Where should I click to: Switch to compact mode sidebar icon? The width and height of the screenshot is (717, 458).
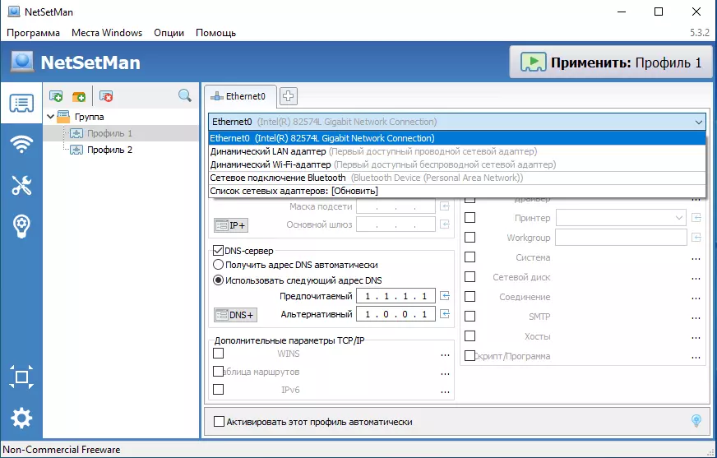(x=21, y=377)
